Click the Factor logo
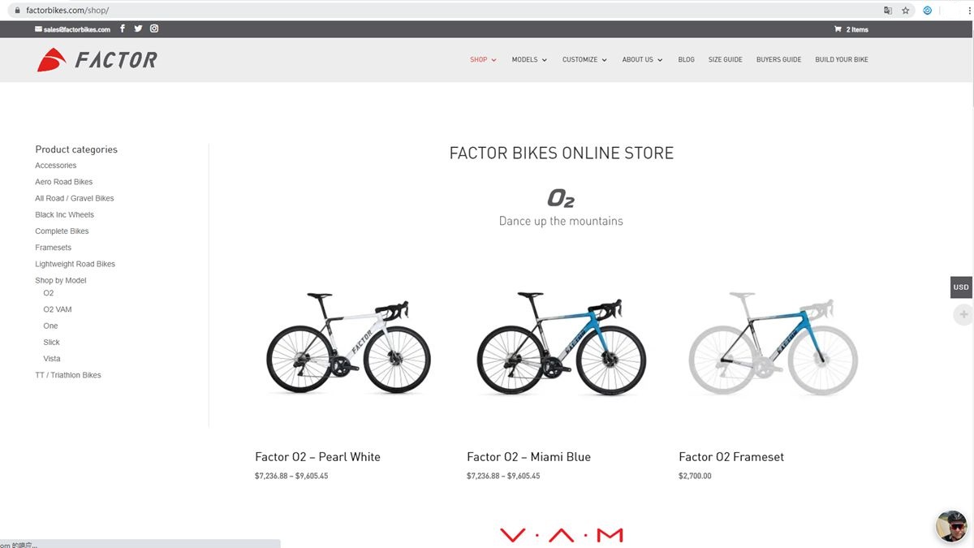Screen dimensions: 974x548 pos(97,60)
